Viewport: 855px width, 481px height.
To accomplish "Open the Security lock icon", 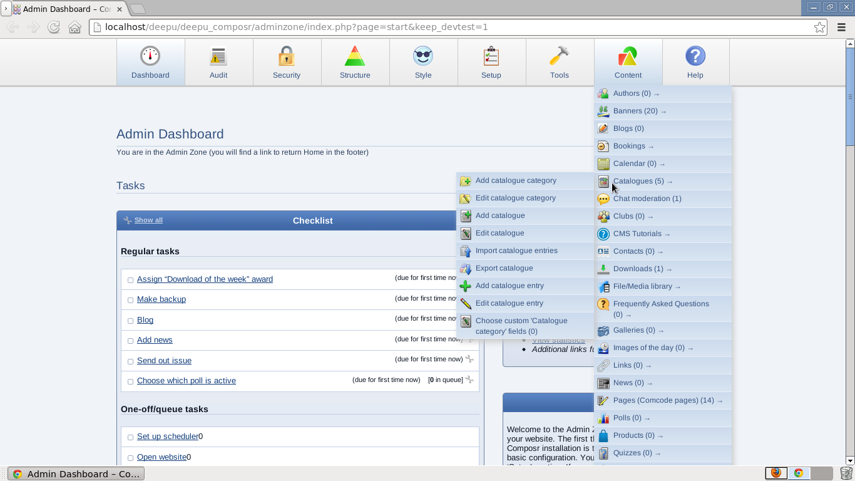I will 287,56.
